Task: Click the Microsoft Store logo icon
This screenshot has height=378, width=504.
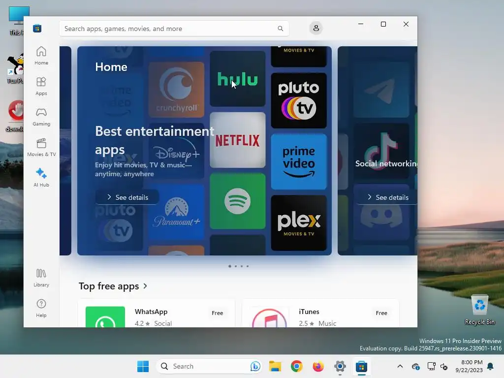Action: tap(37, 28)
